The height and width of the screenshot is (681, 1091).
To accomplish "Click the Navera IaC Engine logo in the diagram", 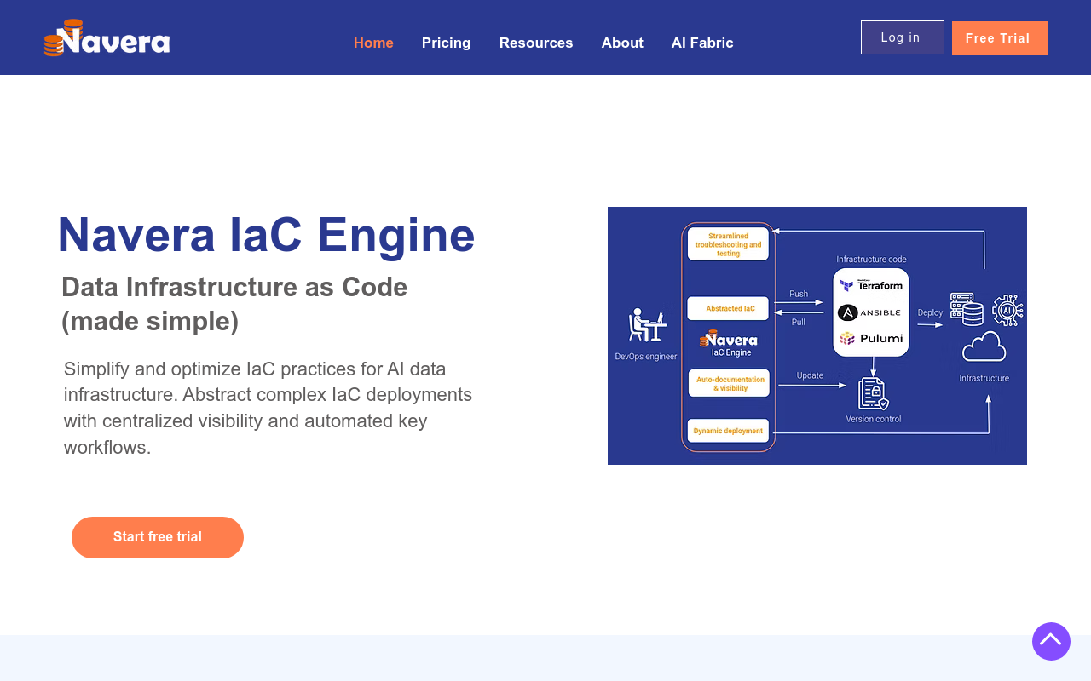I will click(729, 342).
